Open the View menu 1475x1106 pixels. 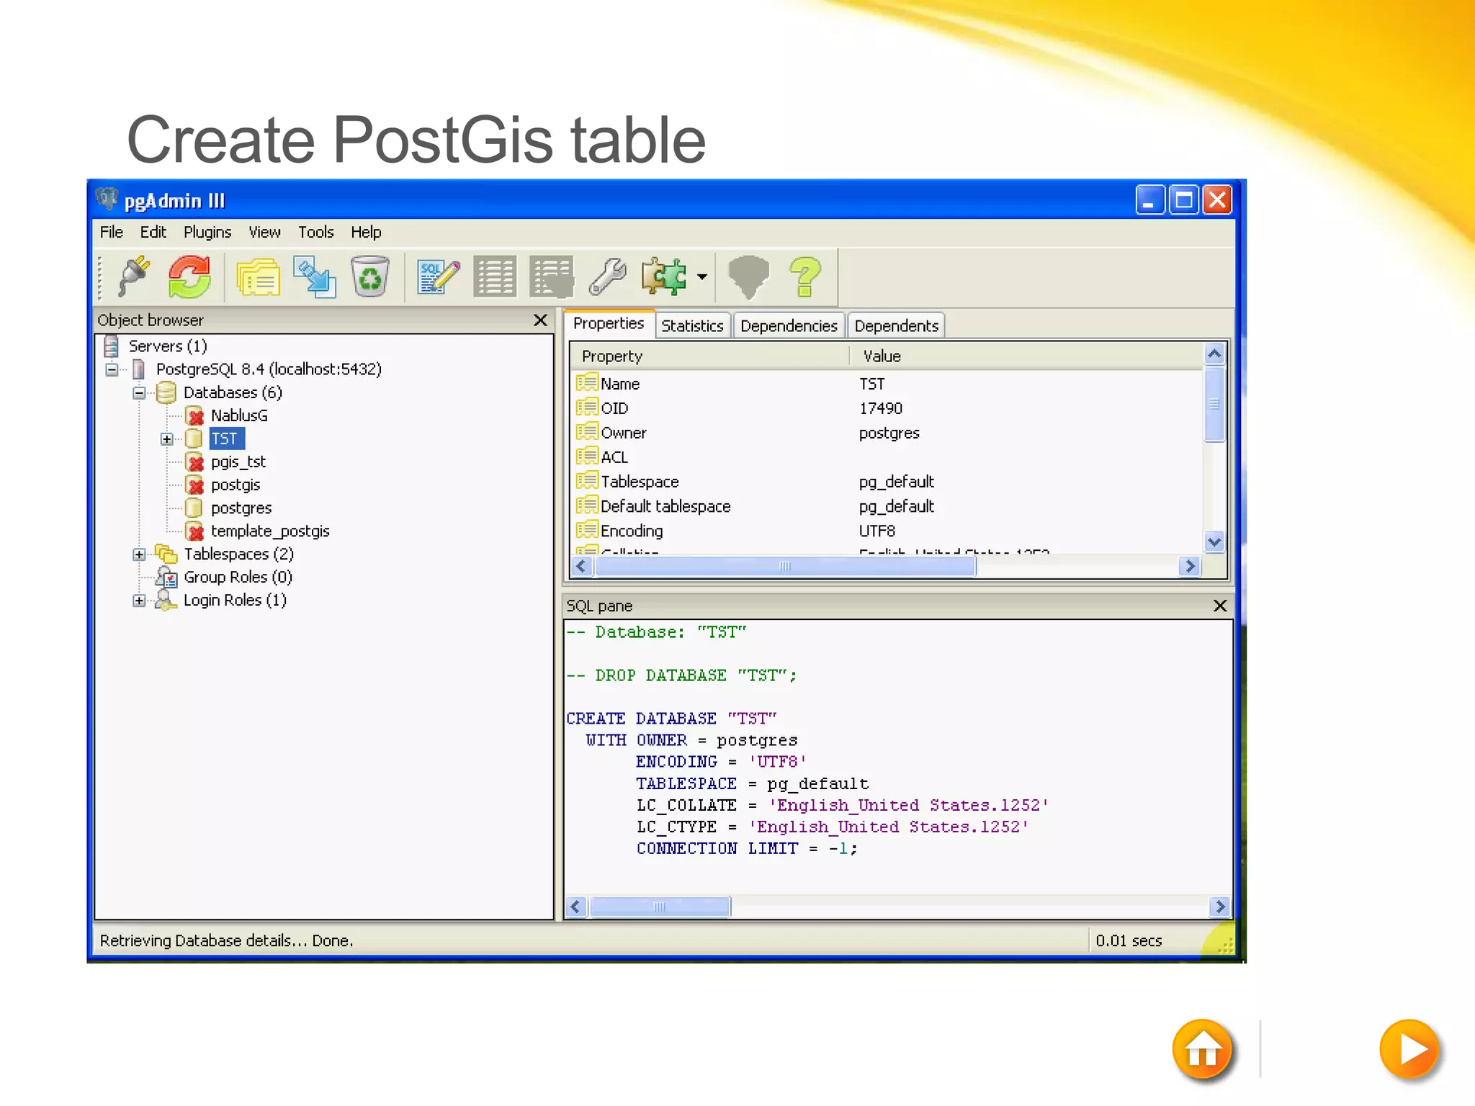point(264,233)
